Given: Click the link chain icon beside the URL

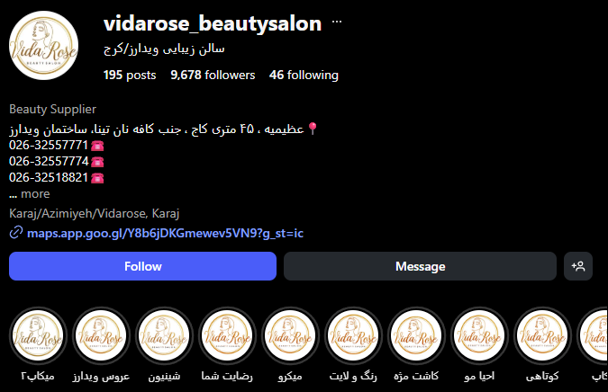Looking at the screenshot, I should coord(16,233).
